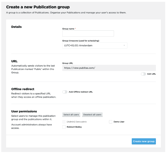Click the 'Create a new Publication group' title

pyautogui.click(x=38, y=7)
